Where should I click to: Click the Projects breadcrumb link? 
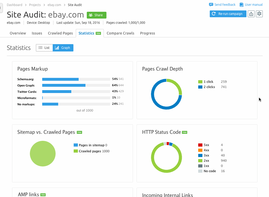(x=35, y=5)
